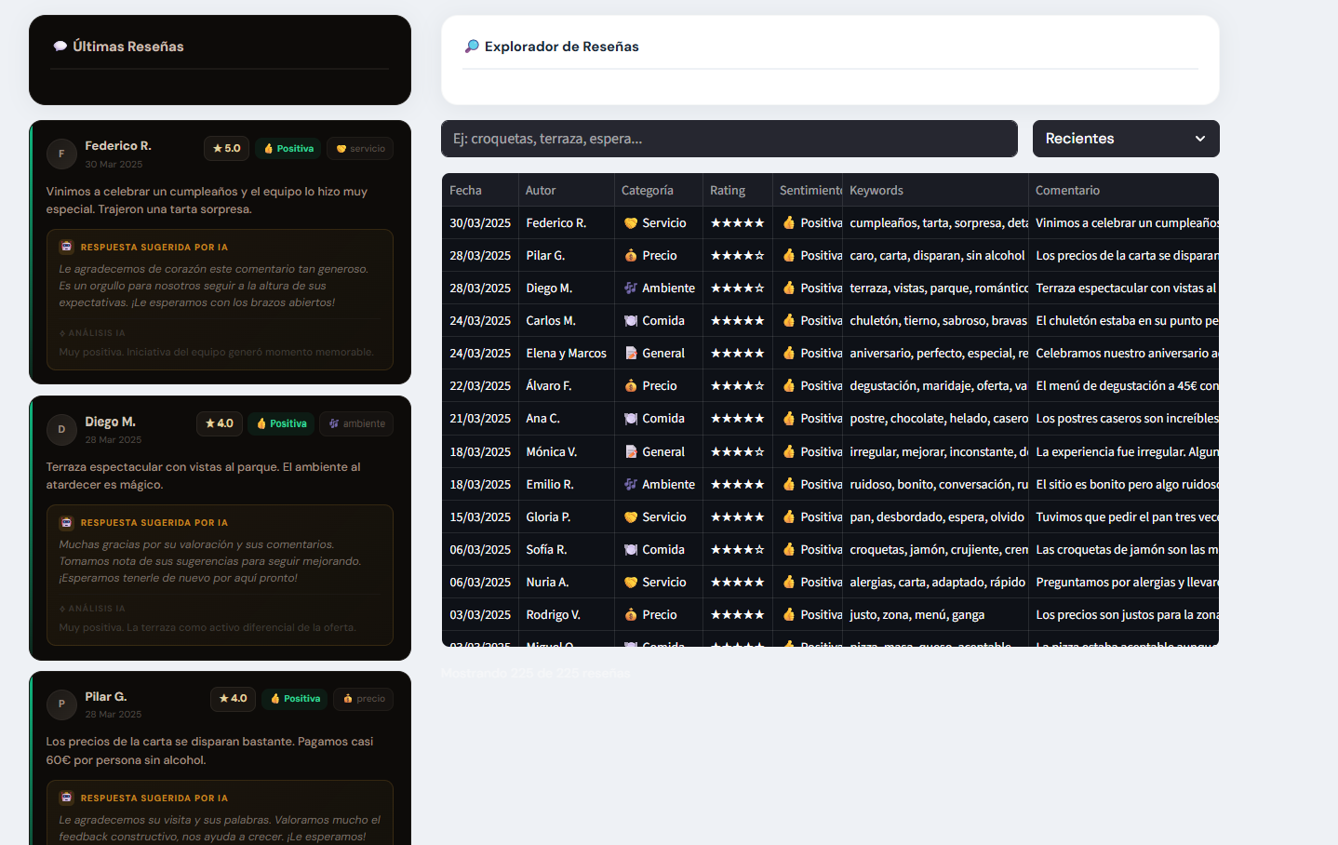Select the Gloria P. review row

click(829, 517)
